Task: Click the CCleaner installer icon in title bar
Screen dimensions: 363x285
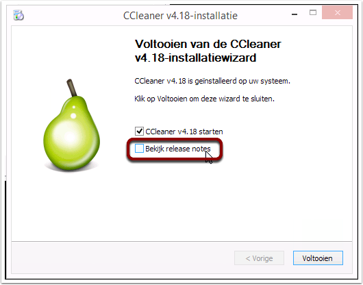Action: 18,15
